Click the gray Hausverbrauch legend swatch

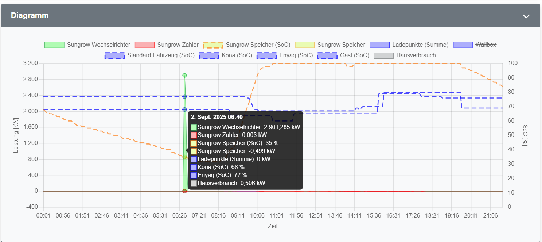tap(383, 55)
